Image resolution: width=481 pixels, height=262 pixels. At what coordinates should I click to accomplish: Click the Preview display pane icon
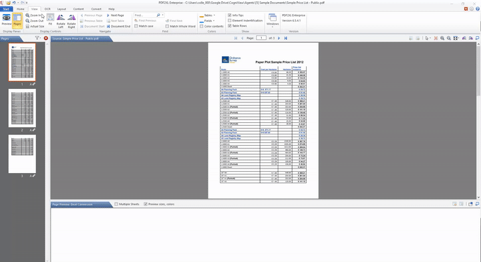[x=7, y=20]
